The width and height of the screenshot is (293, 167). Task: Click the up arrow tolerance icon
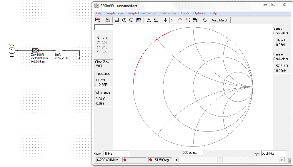coord(180,20)
